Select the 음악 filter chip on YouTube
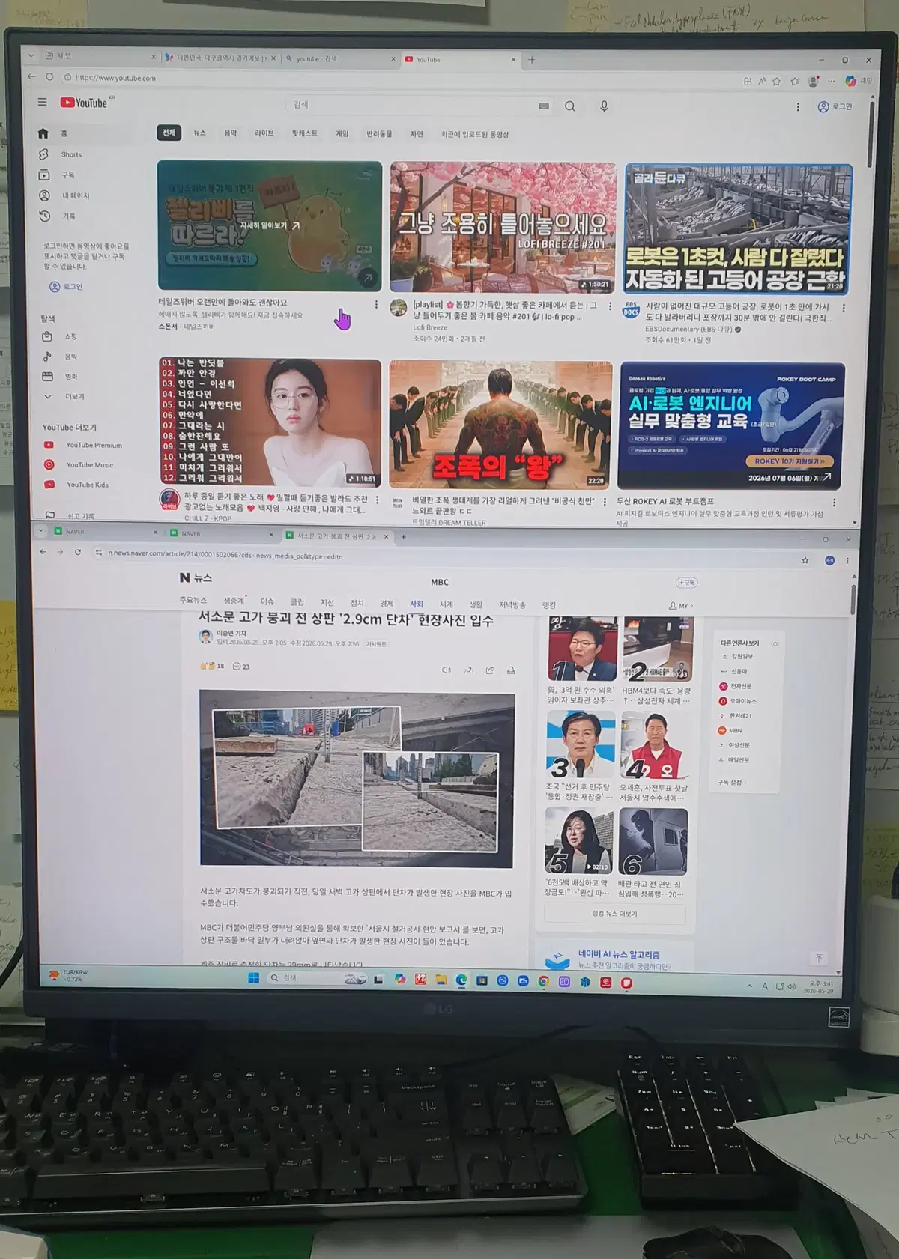Image resolution: width=899 pixels, height=1259 pixels. click(x=231, y=133)
